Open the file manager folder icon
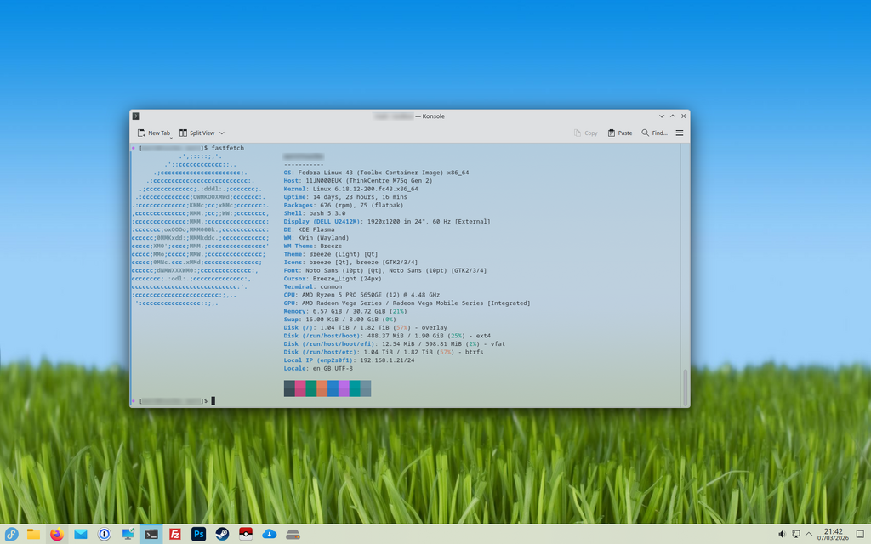The width and height of the screenshot is (871, 544). [33, 534]
